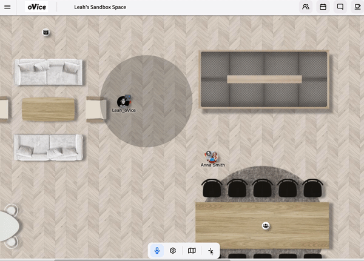Image resolution: width=364 pixels, height=261 pixels.
Task: Click the coffee cup away icon
Action: [x=357, y=7]
